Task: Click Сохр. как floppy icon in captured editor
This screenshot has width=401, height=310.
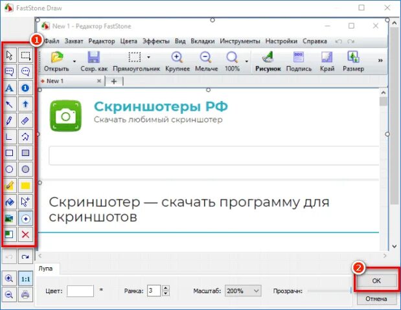Action: click(x=93, y=57)
